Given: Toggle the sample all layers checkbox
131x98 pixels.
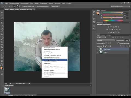Looking at the screenshot, I should point(22,7).
